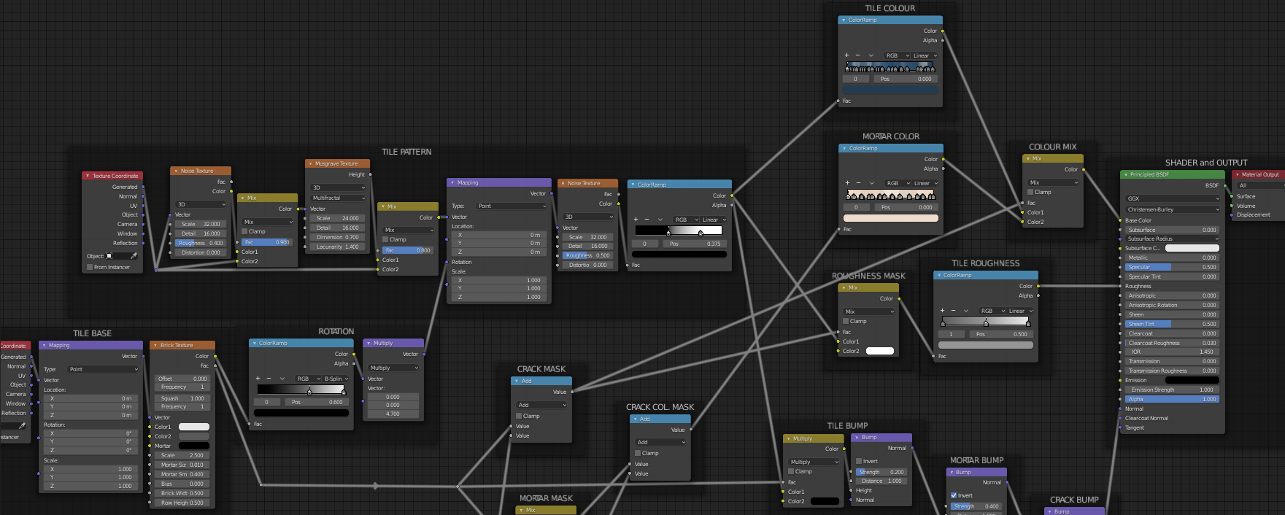Image resolution: width=1285 pixels, height=515 pixels.
Task: Open B-Spline interpolation dropdown in Rotation ColorRamp
Action: pos(336,379)
